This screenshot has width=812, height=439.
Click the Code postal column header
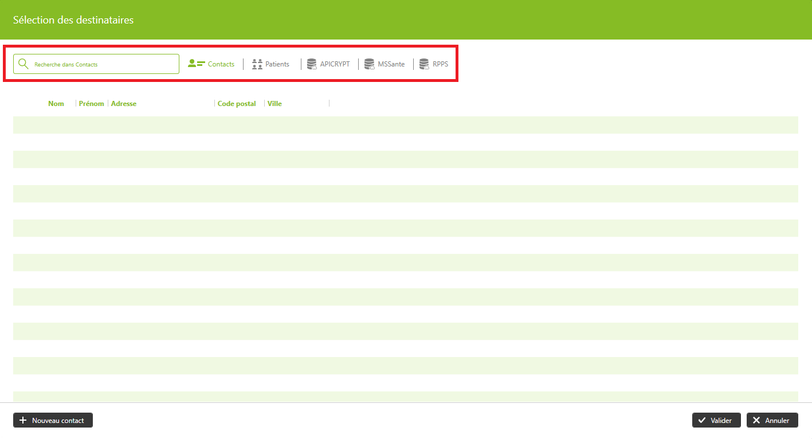(x=237, y=104)
